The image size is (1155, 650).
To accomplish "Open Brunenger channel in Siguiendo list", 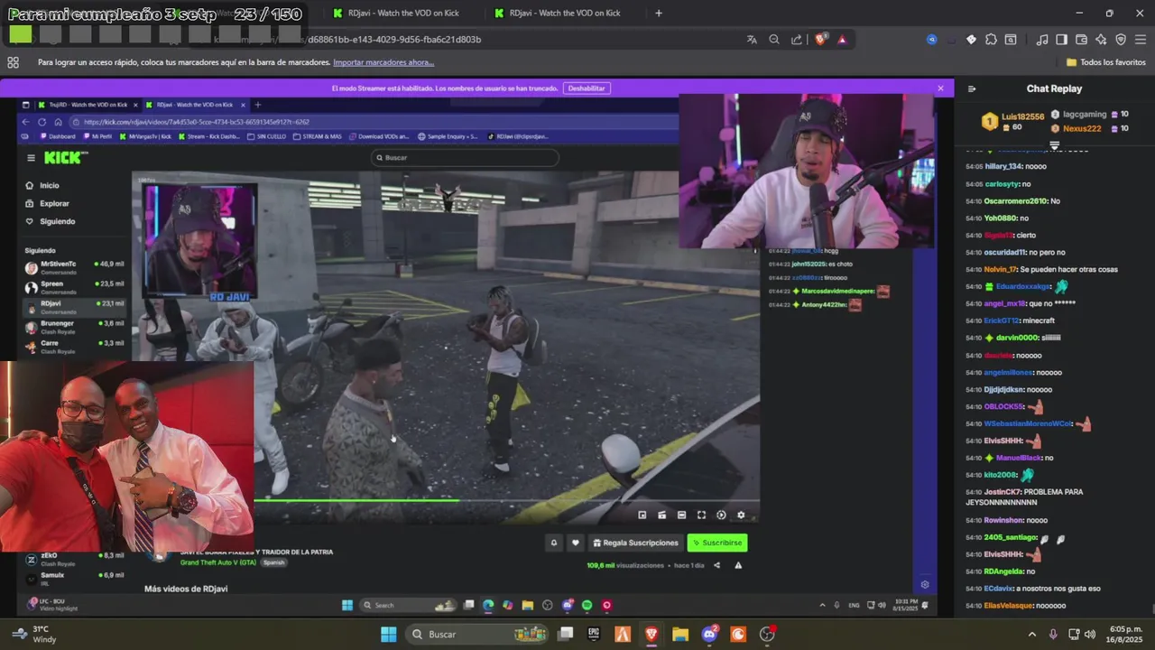I will [x=75, y=326].
